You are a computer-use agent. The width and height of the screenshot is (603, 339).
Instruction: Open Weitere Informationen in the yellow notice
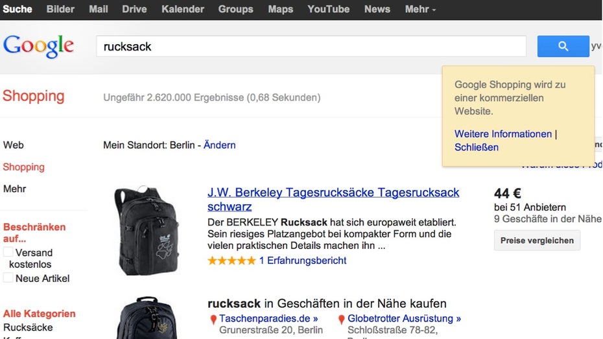[503, 134]
